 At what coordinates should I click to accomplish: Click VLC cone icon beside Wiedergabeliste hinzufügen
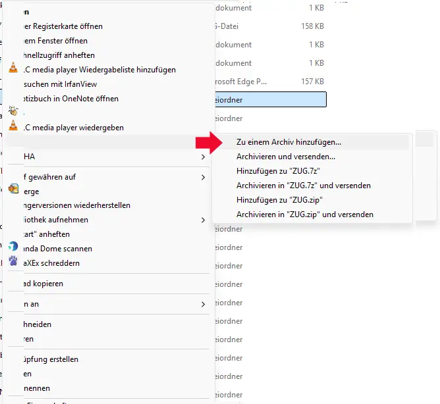[x=13, y=68]
